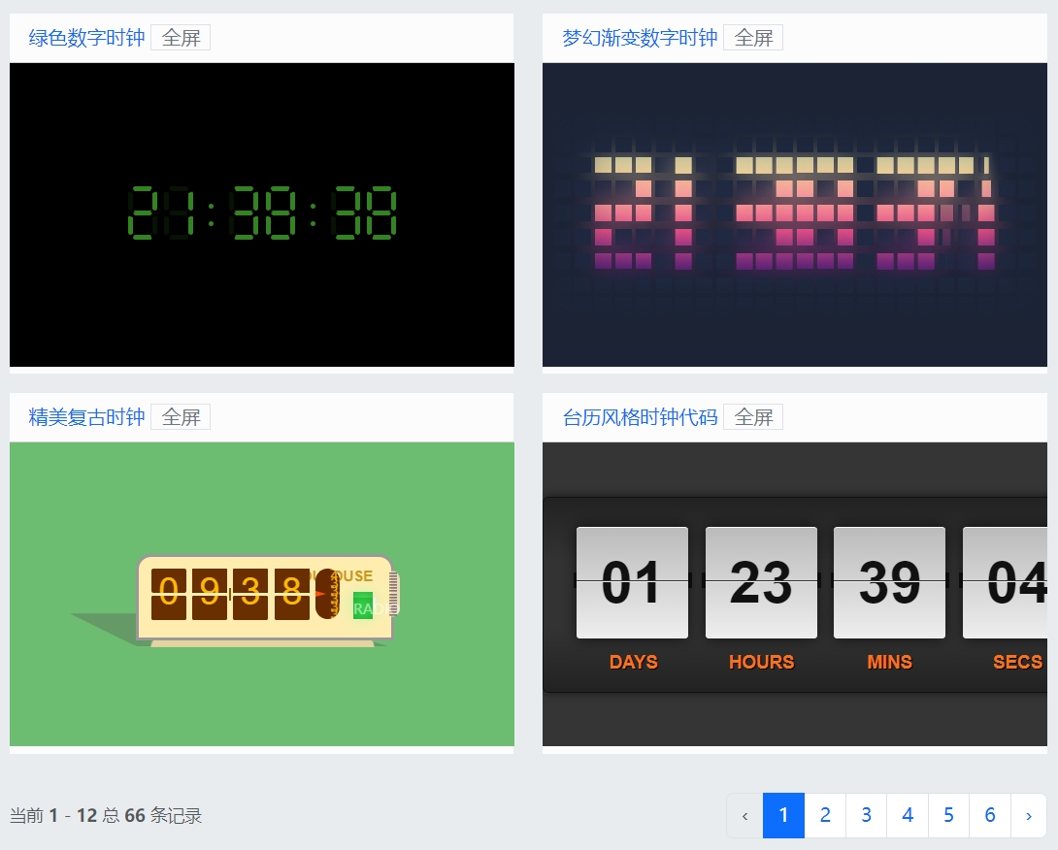The height and width of the screenshot is (850, 1058).
Task: Open the 台历风格时钟代码 title link
Action: (x=640, y=417)
